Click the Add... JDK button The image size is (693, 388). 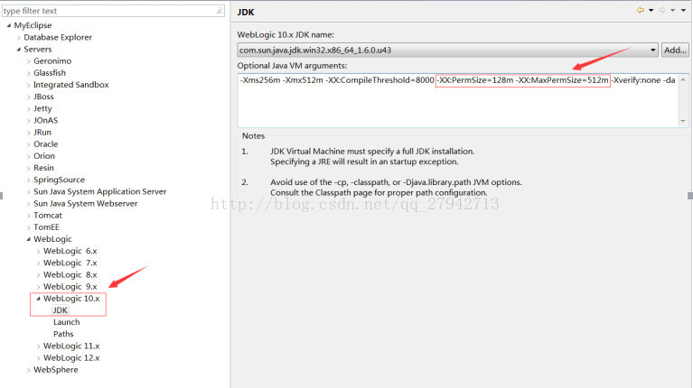[x=675, y=50]
